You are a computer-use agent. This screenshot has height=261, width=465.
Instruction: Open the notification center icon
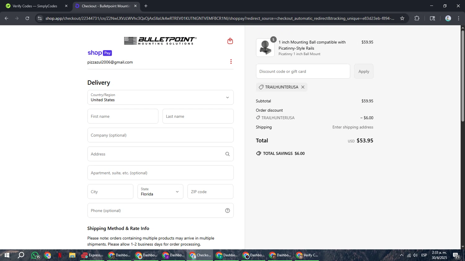click(x=456, y=255)
